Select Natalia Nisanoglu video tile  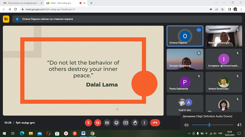click(224, 36)
